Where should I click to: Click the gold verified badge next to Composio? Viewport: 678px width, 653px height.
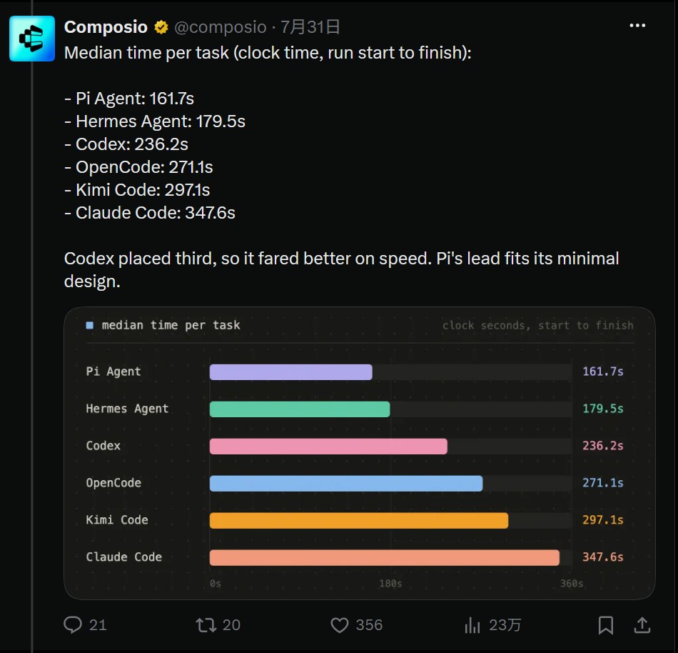point(161,27)
